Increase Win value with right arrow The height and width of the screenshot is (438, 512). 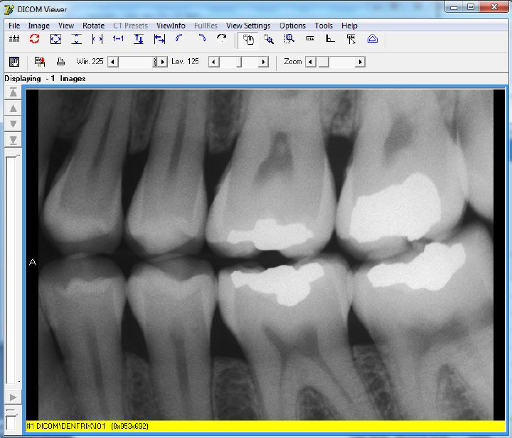click(163, 62)
